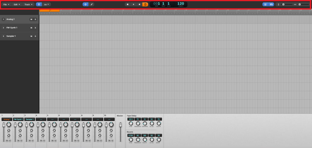Click the Record button in transport
Image resolution: width=312 pixels, height=148 pixels.
point(140,5)
